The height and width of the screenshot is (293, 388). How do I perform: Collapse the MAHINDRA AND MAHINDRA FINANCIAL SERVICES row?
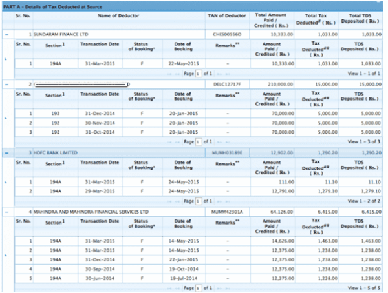(6, 210)
